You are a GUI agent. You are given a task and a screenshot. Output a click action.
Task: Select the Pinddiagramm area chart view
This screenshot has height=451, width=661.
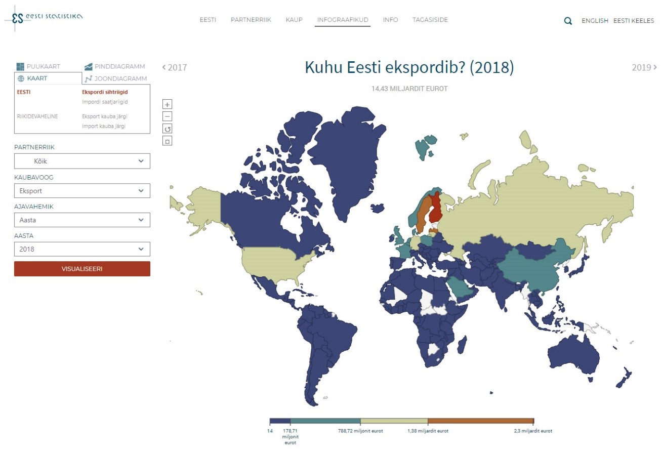click(x=114, y=66)
